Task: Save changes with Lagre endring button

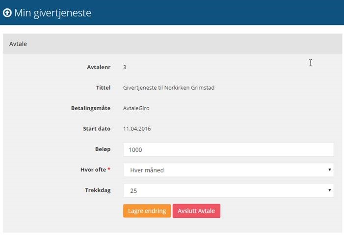Action: coord(147,211)
